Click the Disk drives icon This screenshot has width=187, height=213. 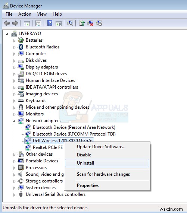click(x=21, y=61)
